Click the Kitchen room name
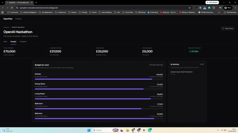The image size is (238, 133). click(x=38, y=74)
